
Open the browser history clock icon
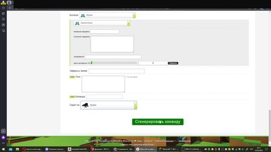pyautogui.click(x=3, y=8)
